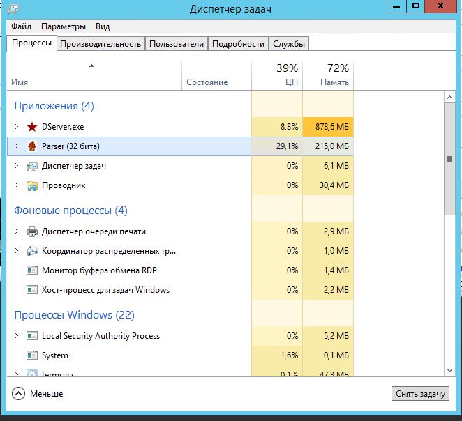The height and width of the screenshot is (421, 462).
Task: Open the Вид menu
Action: click(103, 26)
